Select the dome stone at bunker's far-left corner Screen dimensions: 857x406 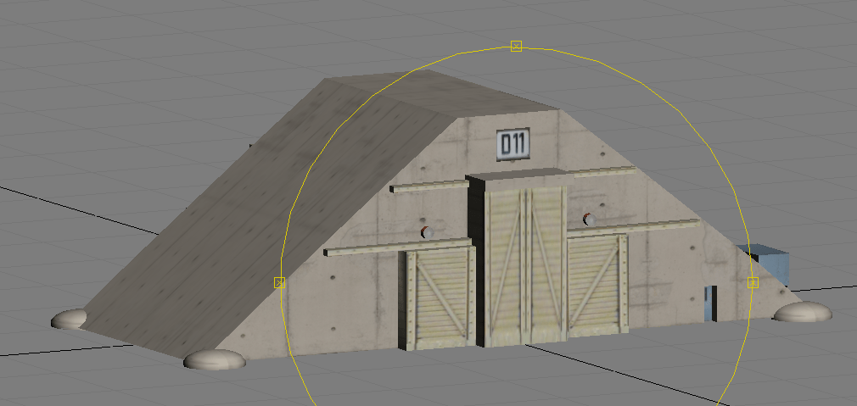pos(70,319)
